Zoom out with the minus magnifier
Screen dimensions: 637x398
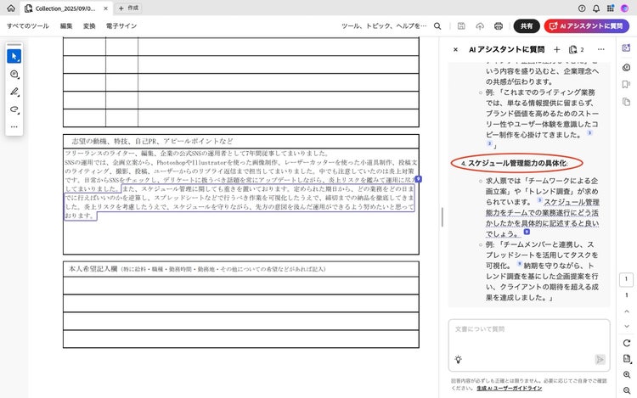(x=627, y=390)
